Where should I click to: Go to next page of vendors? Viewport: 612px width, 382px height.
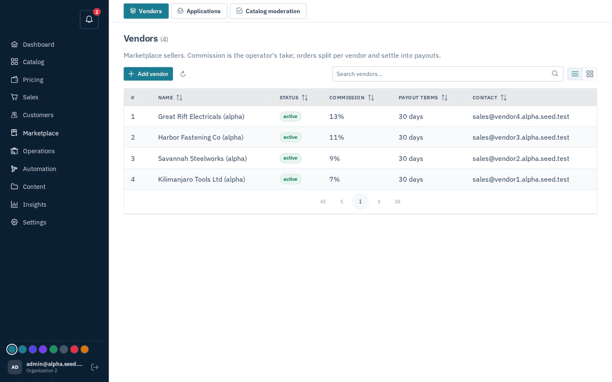379,202
